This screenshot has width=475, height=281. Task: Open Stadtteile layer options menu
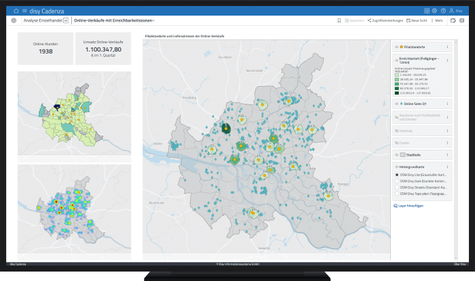tap(447, 155)
